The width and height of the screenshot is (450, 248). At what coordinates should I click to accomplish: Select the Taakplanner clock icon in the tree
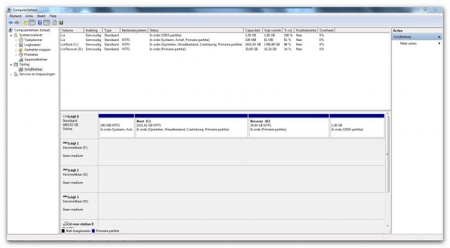[21, 40]
